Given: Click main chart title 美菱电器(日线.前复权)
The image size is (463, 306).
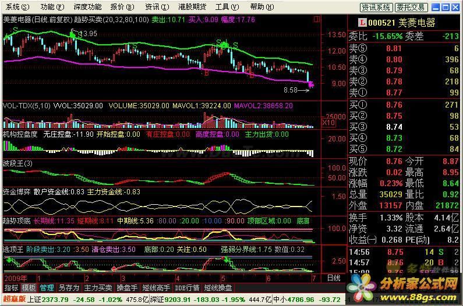Looking at the screenshot, I should tap(38, 20).
